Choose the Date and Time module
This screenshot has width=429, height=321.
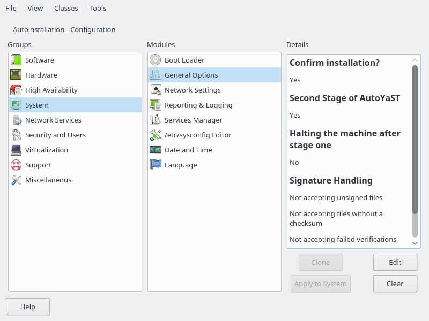188,150
